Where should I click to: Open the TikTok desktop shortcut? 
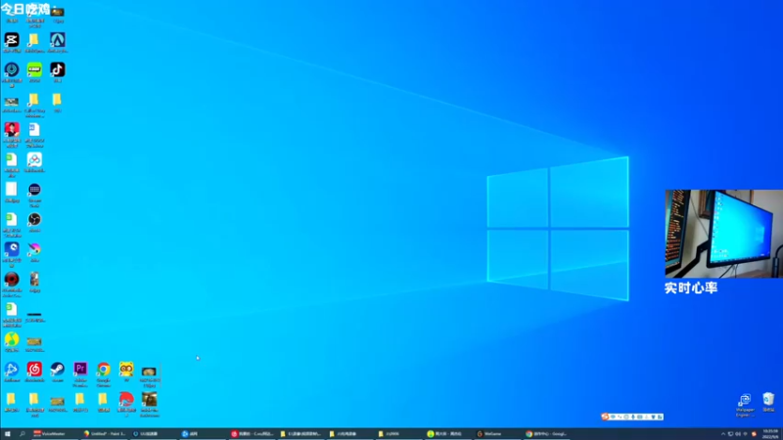[58, 69]
